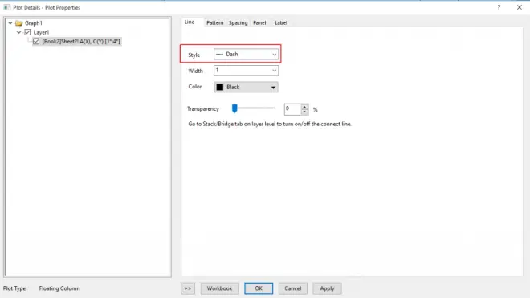The height and width of the screenshot is (298, 530).
Task: Switch to the Spacing tab
Action: point(238,22)
